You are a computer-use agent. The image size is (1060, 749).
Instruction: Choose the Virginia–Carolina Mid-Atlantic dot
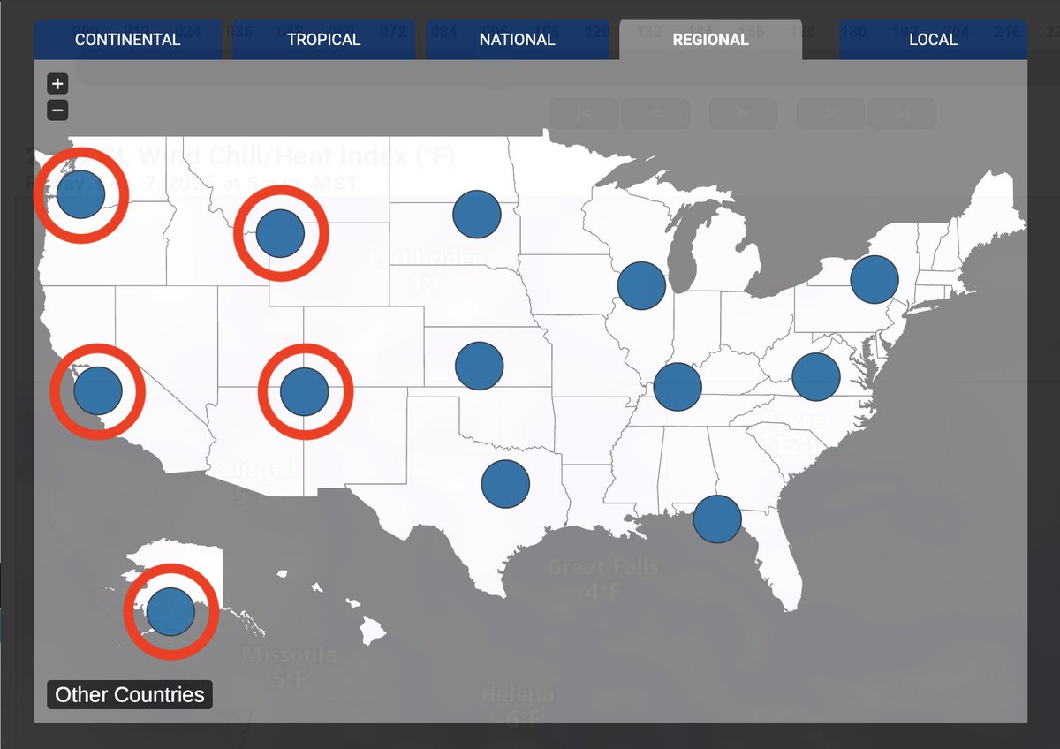coord(815,376)
